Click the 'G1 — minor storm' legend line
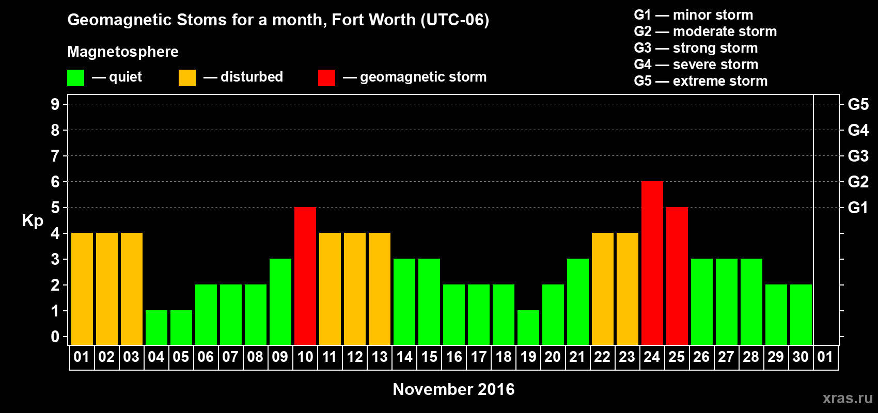878x413 pixels. click(x=694, y=15)
